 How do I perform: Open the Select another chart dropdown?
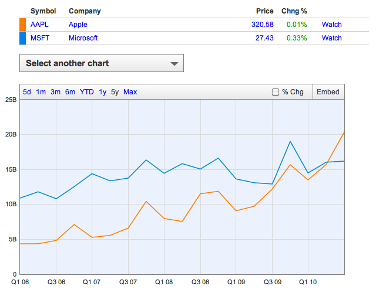(102, 63)
